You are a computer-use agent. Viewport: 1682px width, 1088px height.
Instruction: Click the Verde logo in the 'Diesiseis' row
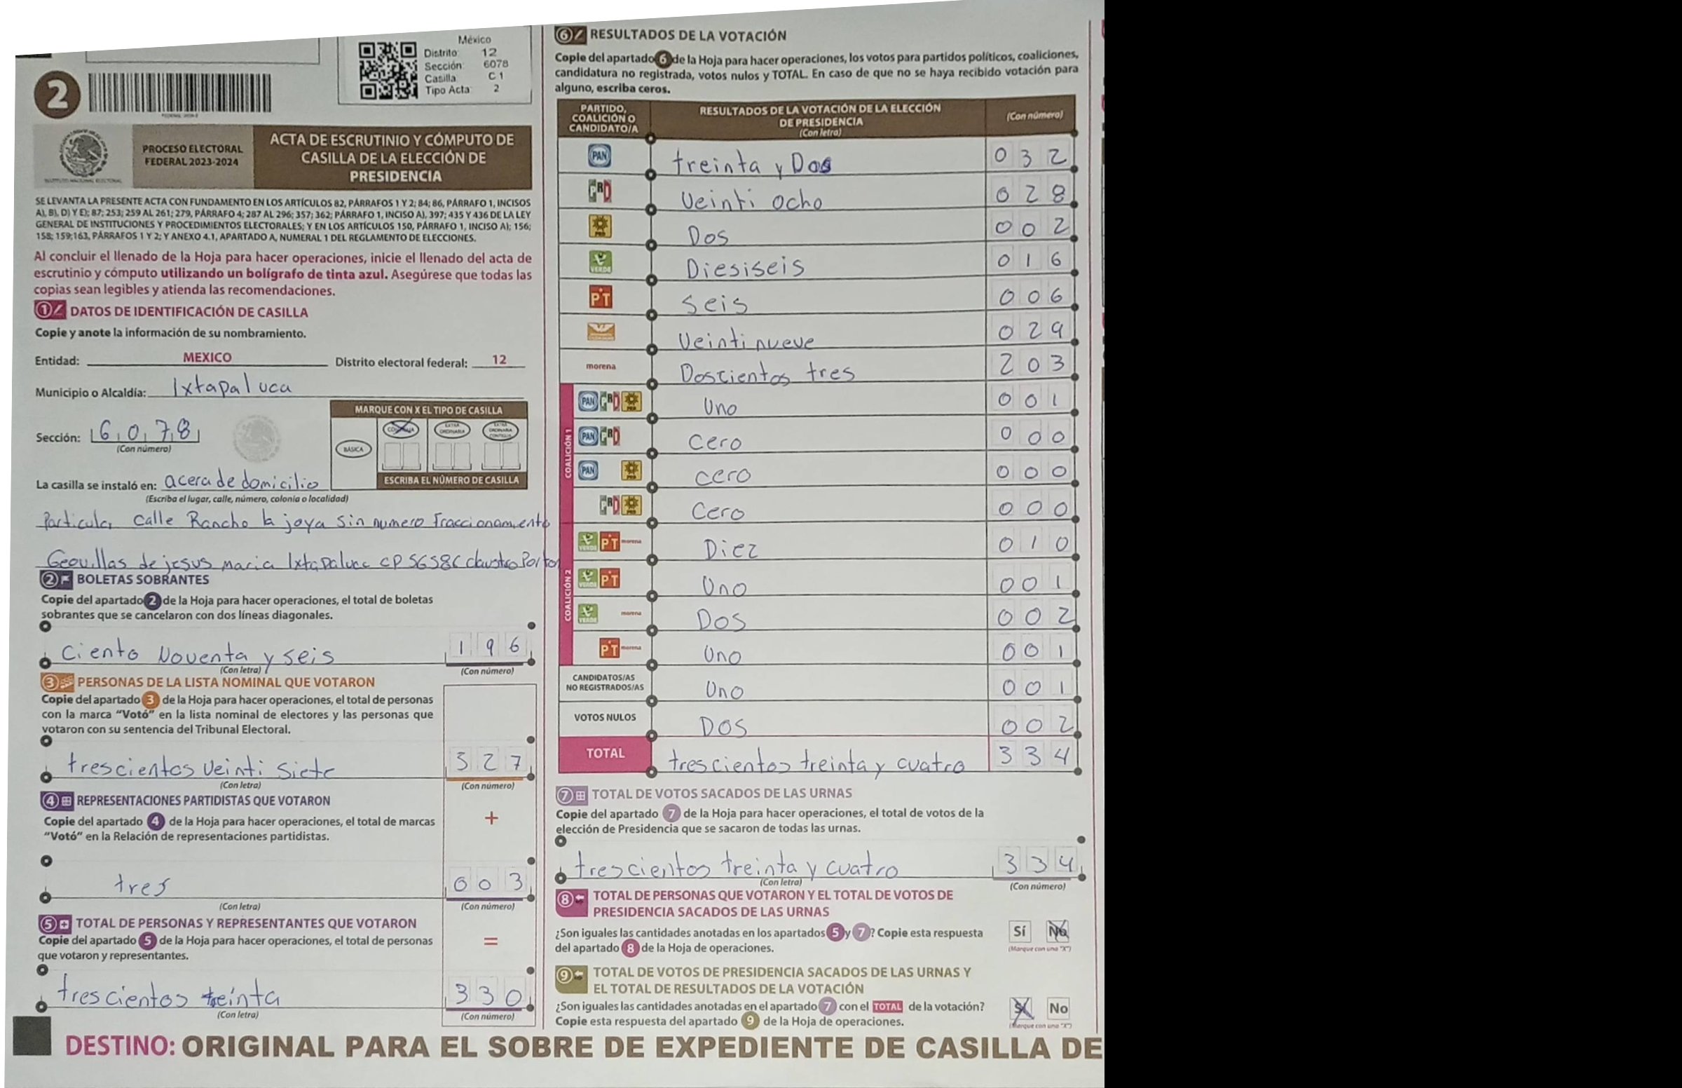(601, 262)
